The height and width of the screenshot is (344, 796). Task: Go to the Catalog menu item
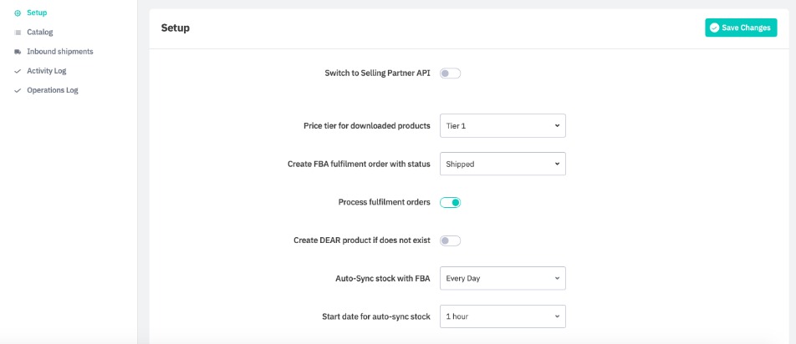click(39, 33)
